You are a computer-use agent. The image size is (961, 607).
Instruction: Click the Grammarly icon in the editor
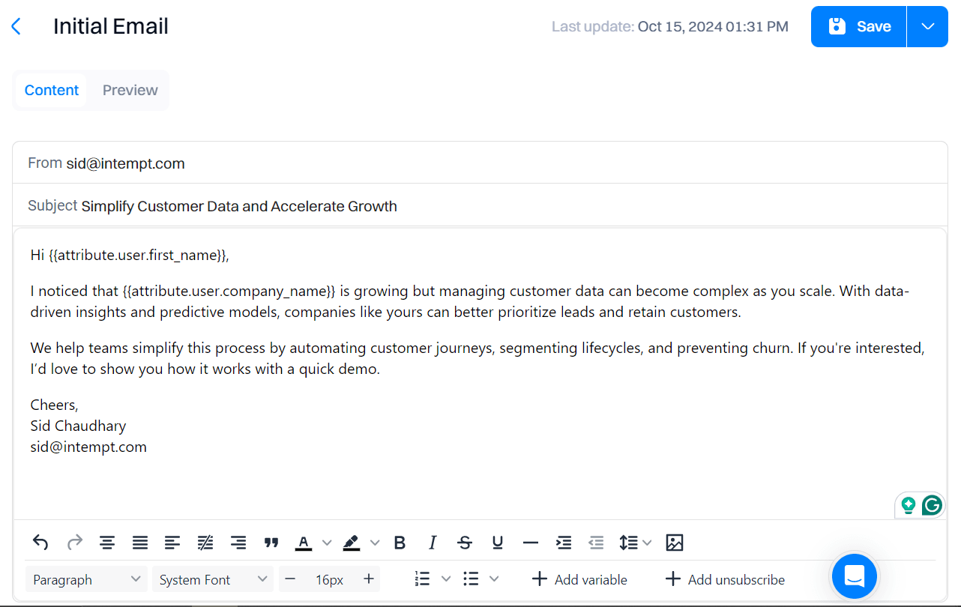[931, 505]
